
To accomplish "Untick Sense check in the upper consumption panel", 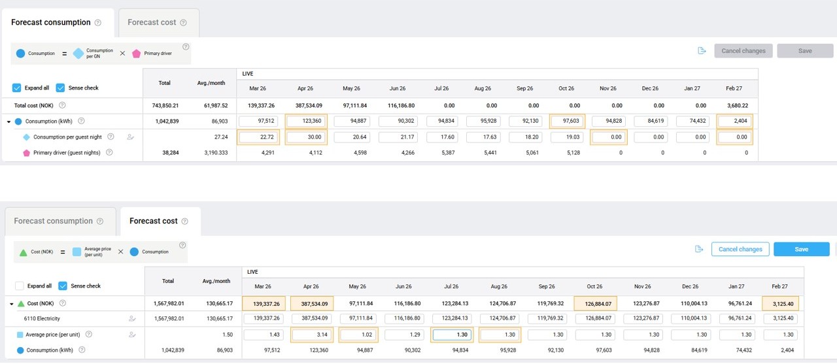I will point(60,88).
